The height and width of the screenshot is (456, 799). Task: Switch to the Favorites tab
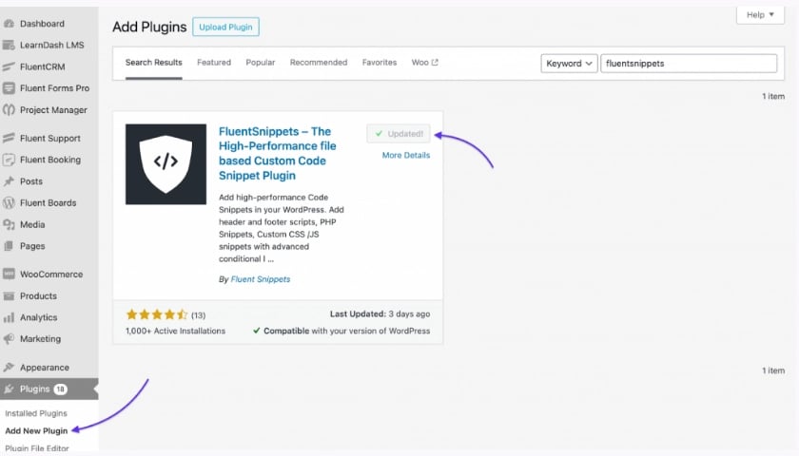tap(380, 63)
